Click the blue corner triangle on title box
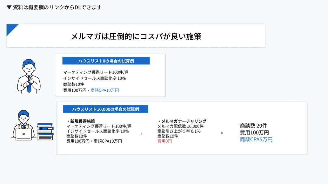Viewport: 328px width, 184px height. coord(11,28)
